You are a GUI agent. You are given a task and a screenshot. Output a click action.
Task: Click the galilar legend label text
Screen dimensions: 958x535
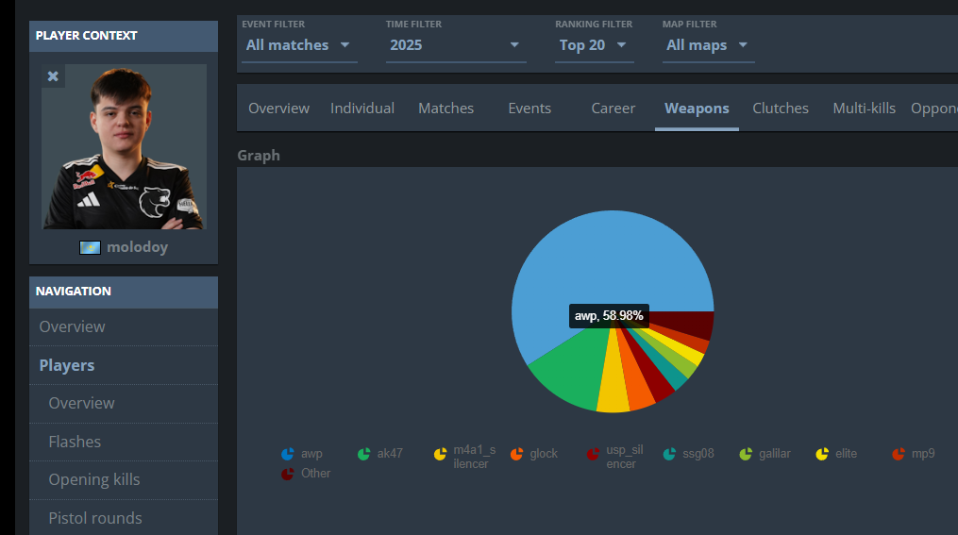775,454
